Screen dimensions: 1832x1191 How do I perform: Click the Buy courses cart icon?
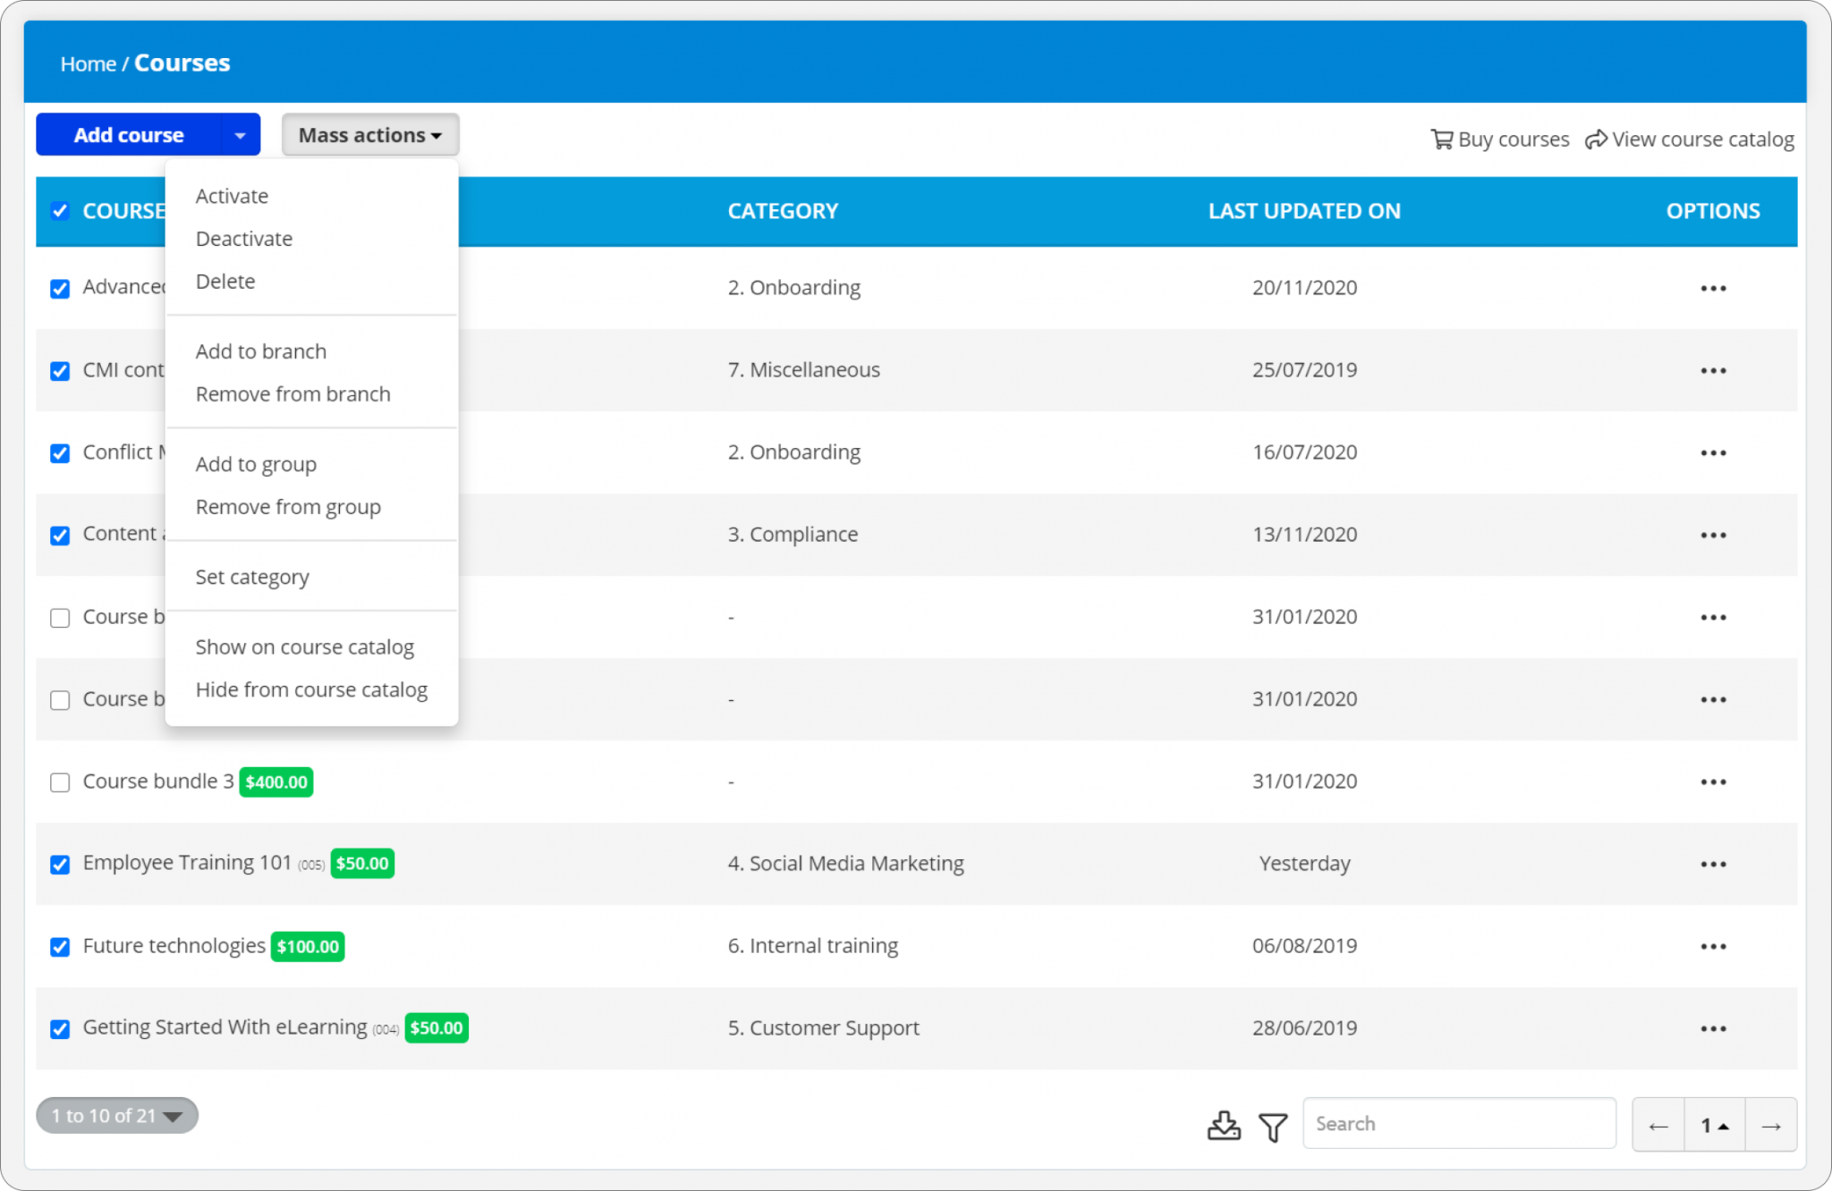(1442, 139)
